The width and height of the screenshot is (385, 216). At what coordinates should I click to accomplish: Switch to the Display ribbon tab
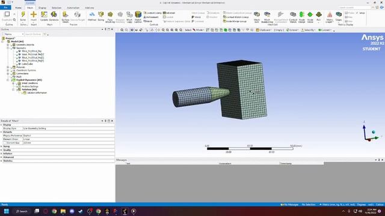coord(42,8)
